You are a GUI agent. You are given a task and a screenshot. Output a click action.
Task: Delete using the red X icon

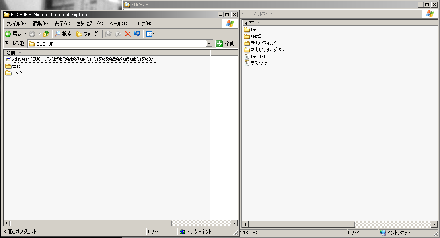coord(128,34)
